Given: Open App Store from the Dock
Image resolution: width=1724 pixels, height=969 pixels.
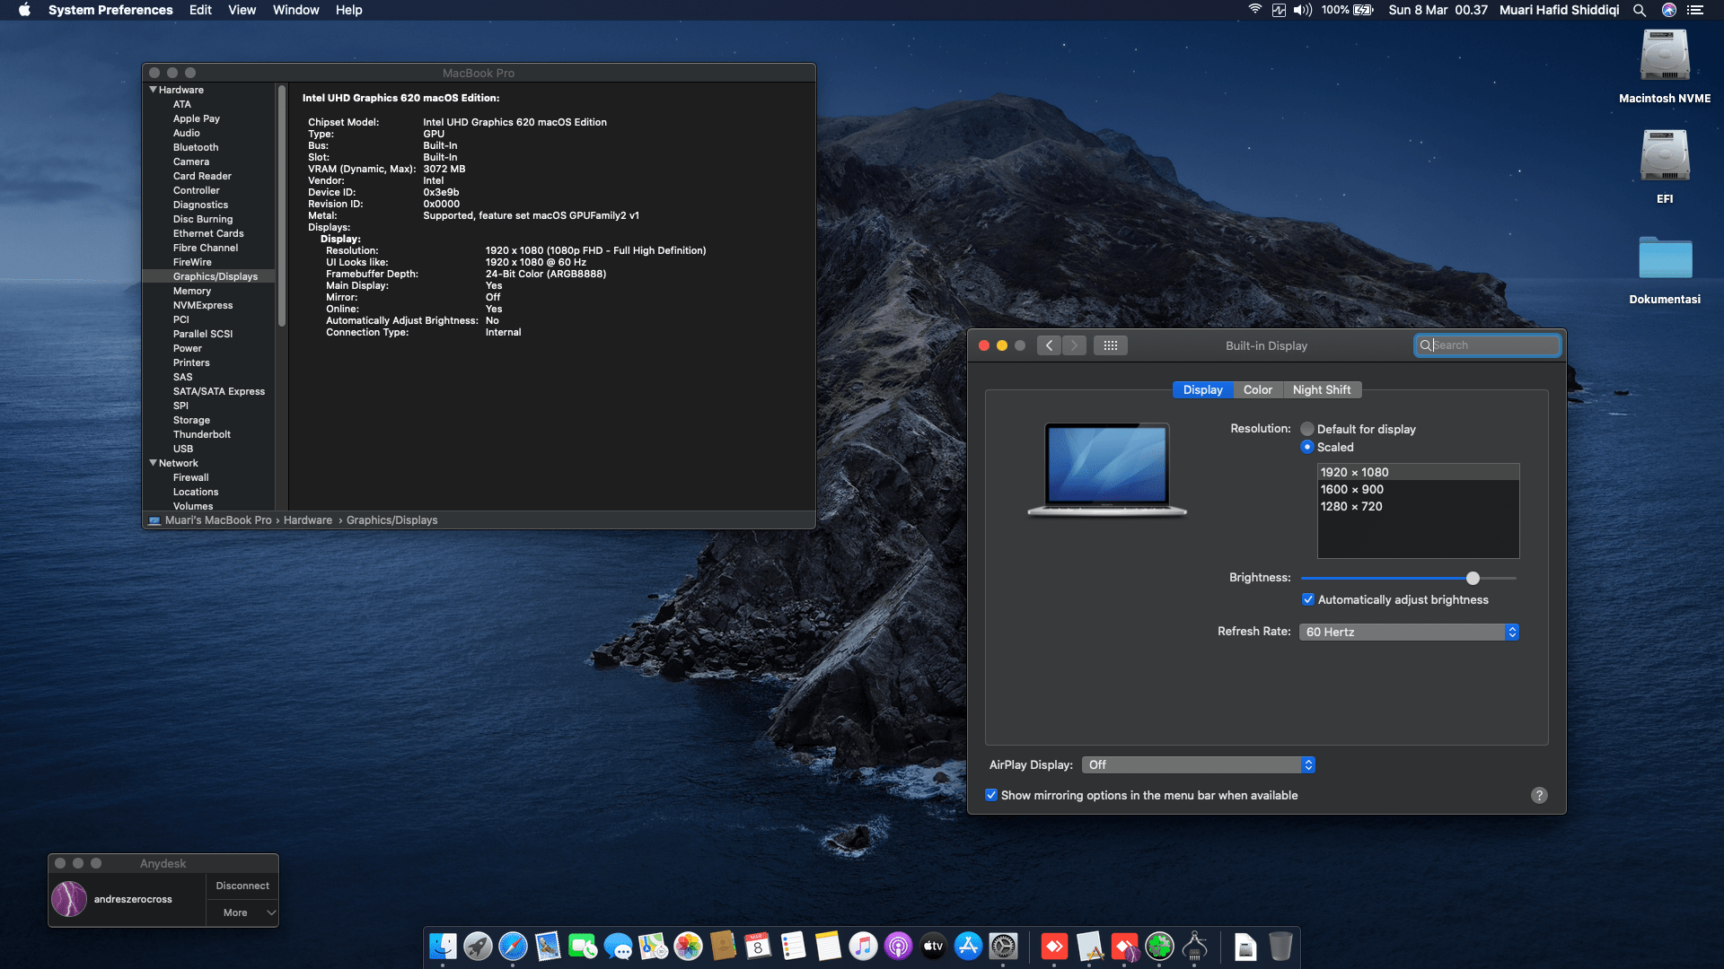Looking at the screenshot, I should tap(968, 946).
